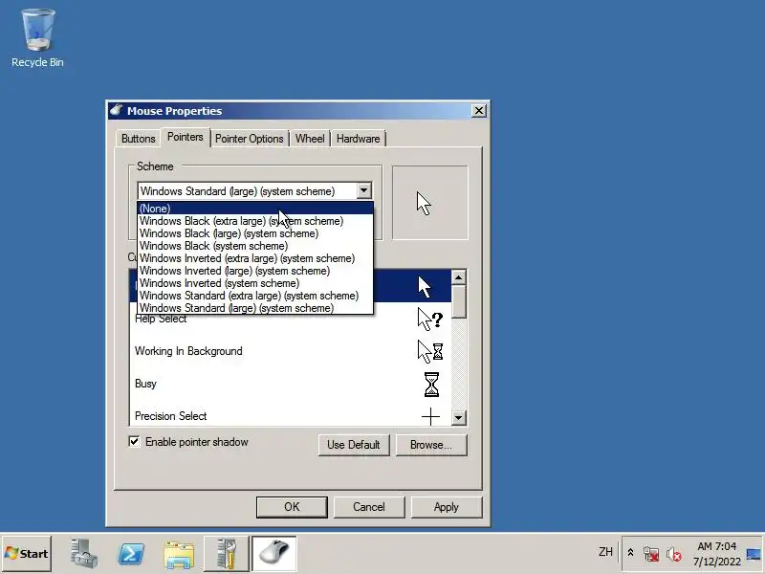This screenshot has width=765, height=574.
Task: Select Windows Black (large) scheme
Action: coord(255,233)
